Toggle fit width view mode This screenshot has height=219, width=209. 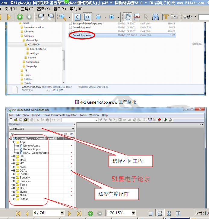(x=87, y=17)
